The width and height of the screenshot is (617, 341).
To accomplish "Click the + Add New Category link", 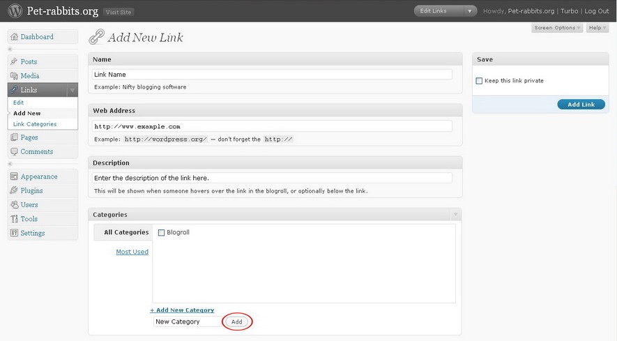I will [x=182, y=310].
